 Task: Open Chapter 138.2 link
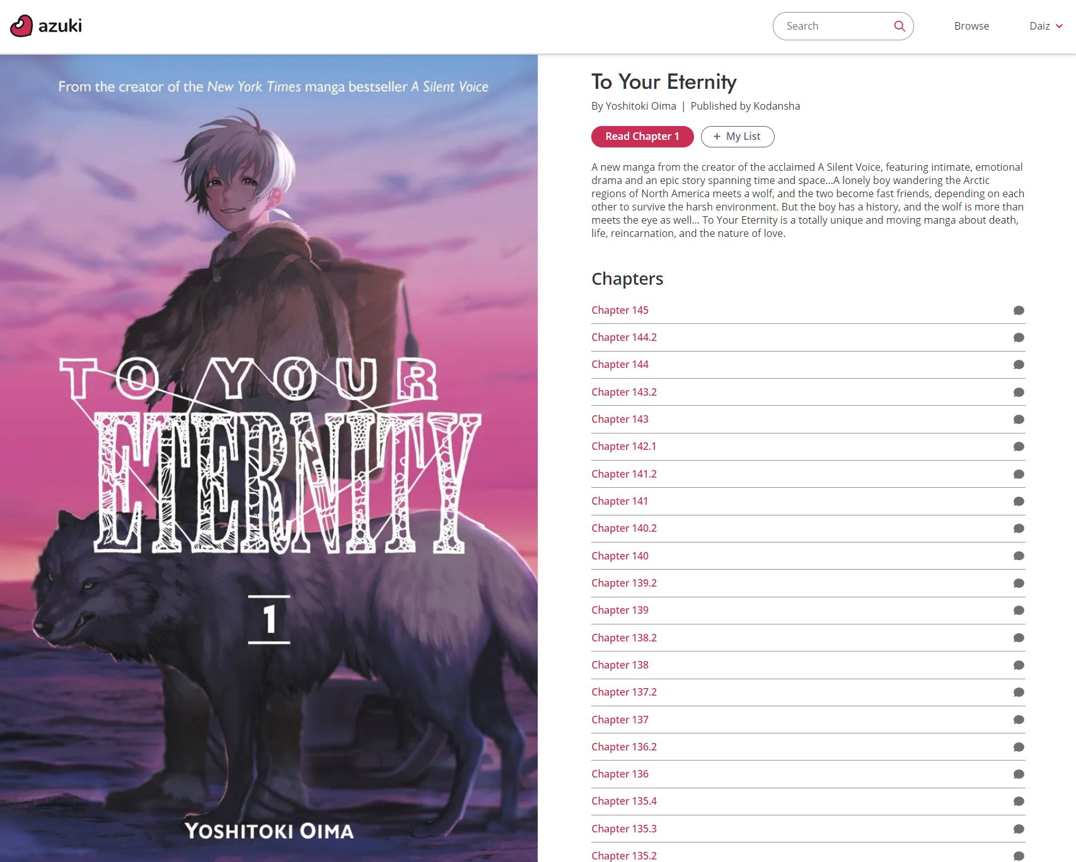click(624, 638)
